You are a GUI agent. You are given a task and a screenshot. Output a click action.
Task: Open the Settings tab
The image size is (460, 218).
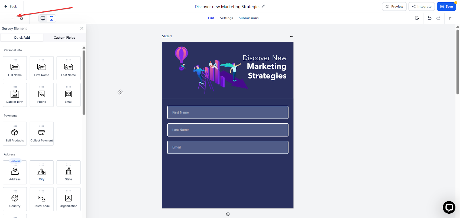[227, 18]
